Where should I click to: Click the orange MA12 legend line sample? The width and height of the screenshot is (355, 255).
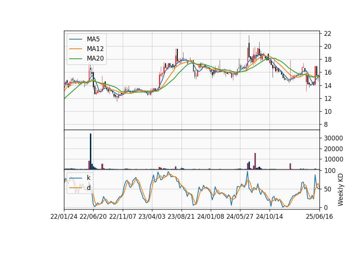pos(75,49)
